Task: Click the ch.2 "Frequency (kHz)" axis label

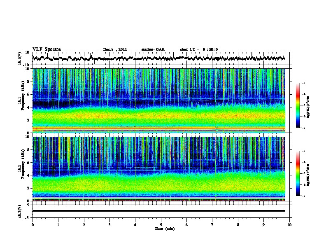Action: (x=23, y=164)
